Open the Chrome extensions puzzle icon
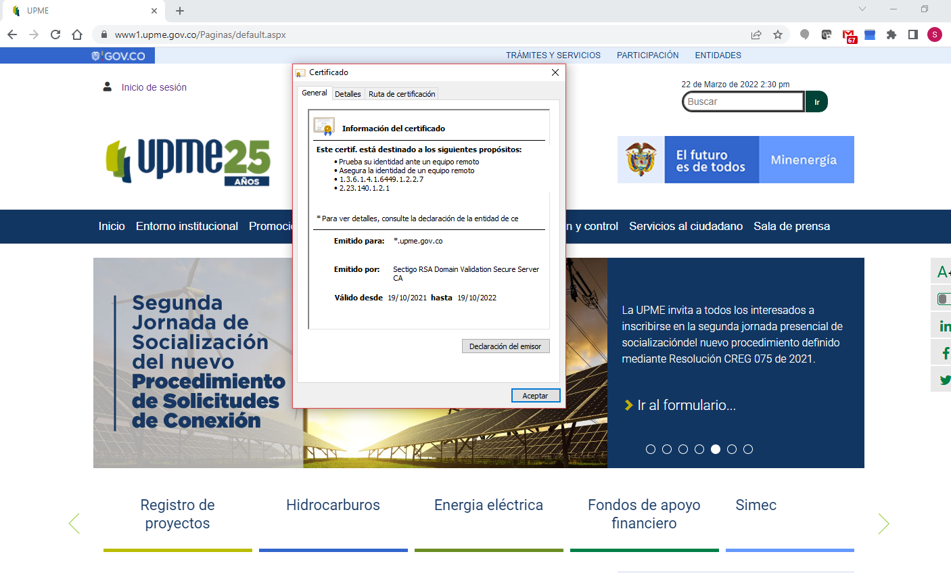Viewport: 951px width, 573px height. 891,35
